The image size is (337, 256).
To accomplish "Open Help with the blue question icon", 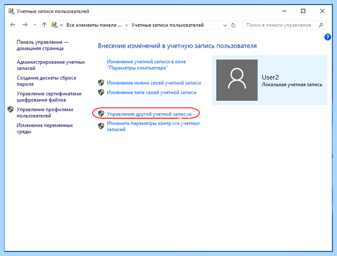I will click(x=327, y=37).
